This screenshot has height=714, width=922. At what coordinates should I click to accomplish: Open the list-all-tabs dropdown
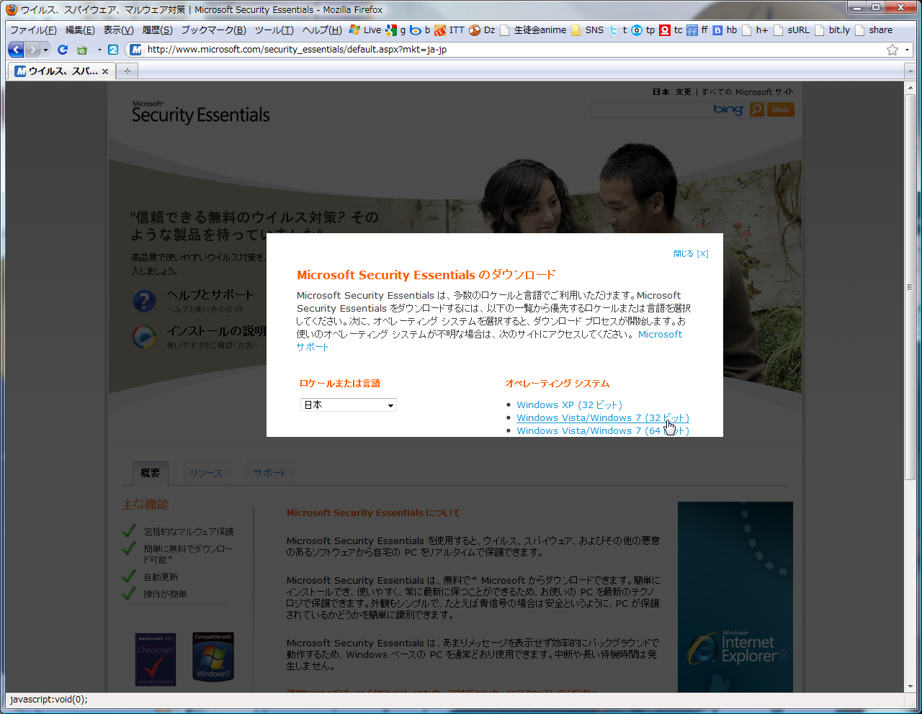(x=909, y=71)
